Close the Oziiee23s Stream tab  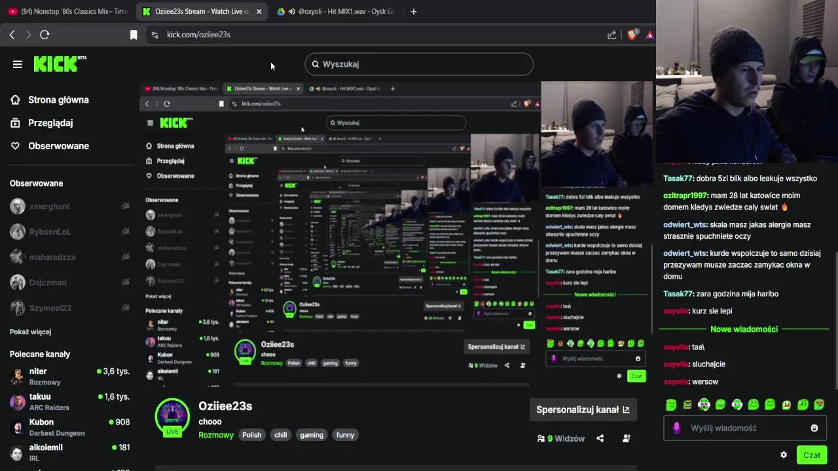click(x=259, y=11)
